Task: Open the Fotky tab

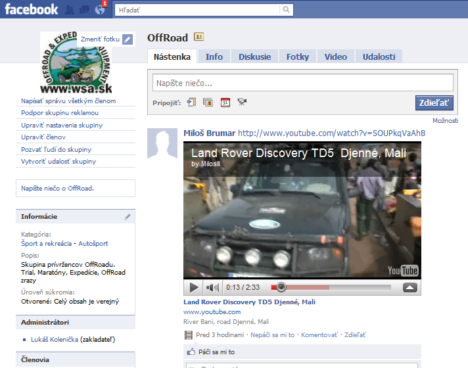Action: pyautogui.click(x=298, y=57)
